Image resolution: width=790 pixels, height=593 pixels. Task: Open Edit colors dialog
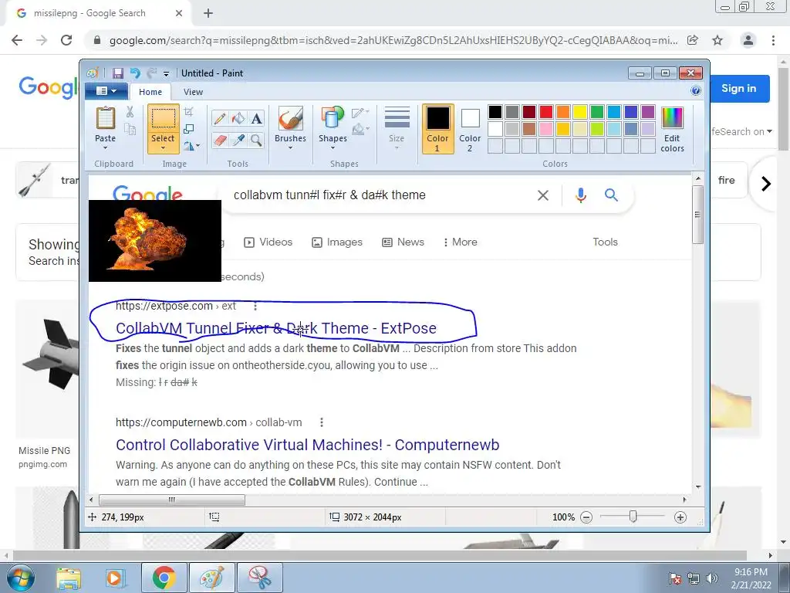pyautogui.click(x=672, y=129)
